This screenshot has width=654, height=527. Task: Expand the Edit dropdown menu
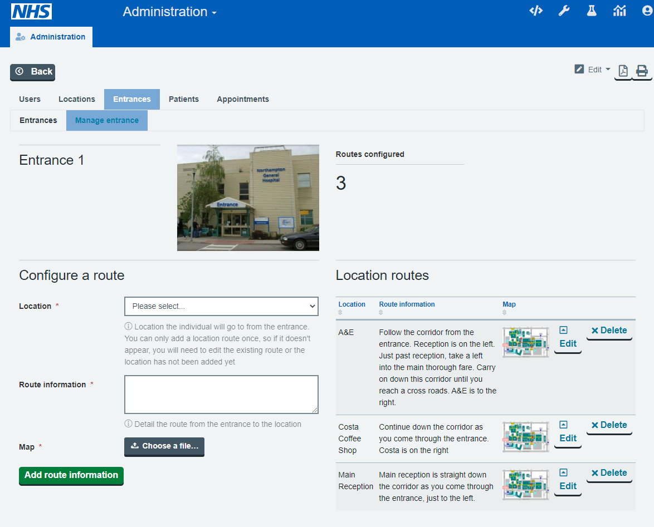[x=593, y=70]
